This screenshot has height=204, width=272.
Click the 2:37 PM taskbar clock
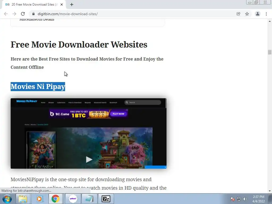(258, 199)
